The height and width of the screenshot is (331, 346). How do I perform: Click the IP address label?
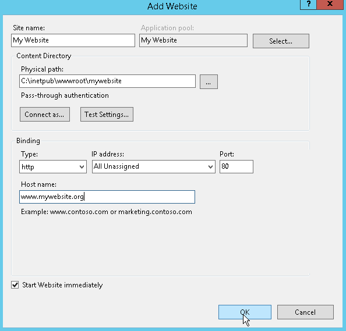coord(108,154)
